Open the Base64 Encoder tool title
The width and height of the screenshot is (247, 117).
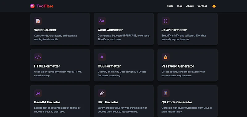click(47, 102)
